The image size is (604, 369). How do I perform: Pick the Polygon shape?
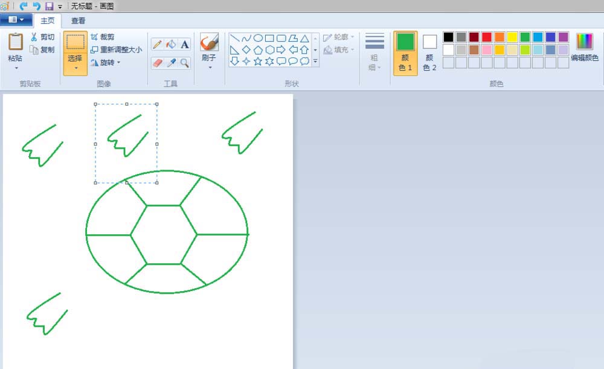[x=293, y=38]
